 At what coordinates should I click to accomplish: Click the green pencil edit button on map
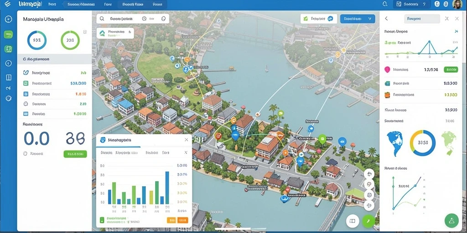368,221
